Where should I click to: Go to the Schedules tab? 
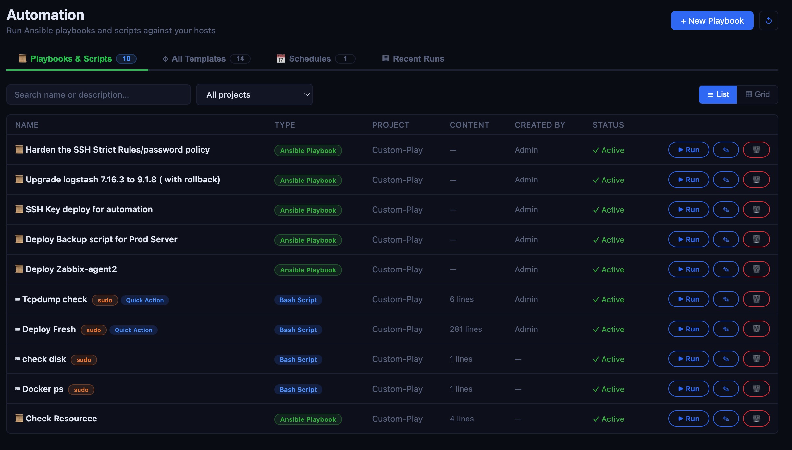[x=316, y=59]
